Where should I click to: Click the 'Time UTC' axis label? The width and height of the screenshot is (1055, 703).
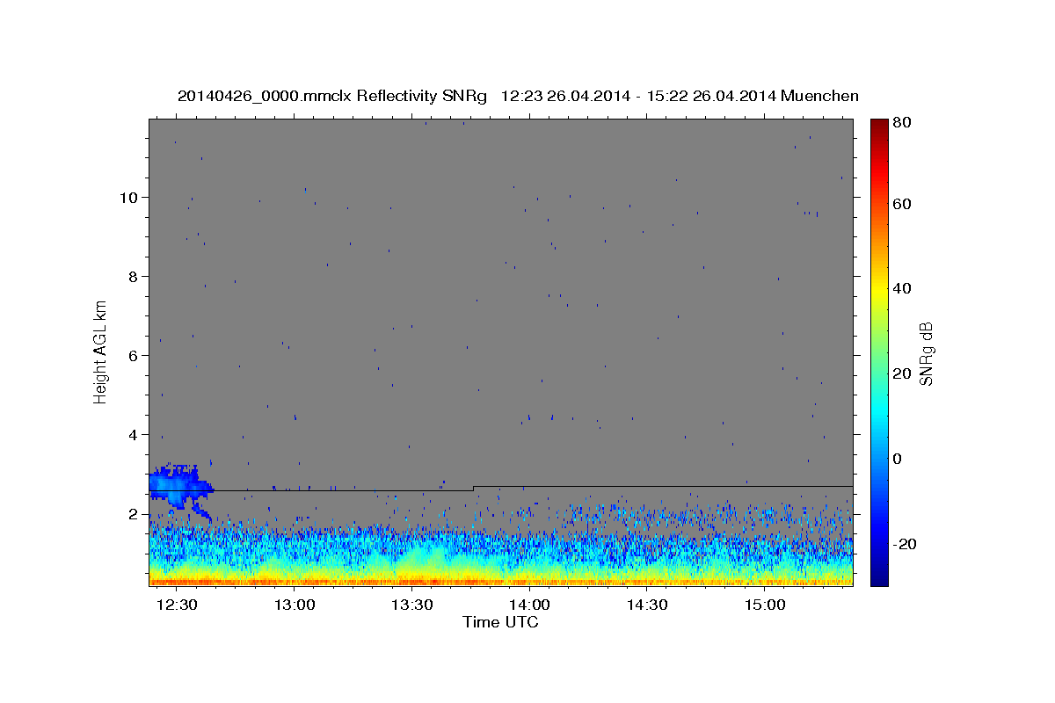pos(500,622)
